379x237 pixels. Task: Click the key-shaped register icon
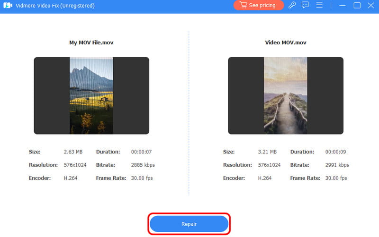coord(293,5)
